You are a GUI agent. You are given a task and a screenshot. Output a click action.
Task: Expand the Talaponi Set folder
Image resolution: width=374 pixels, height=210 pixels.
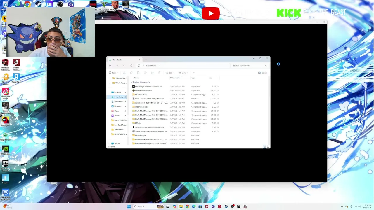110,78
